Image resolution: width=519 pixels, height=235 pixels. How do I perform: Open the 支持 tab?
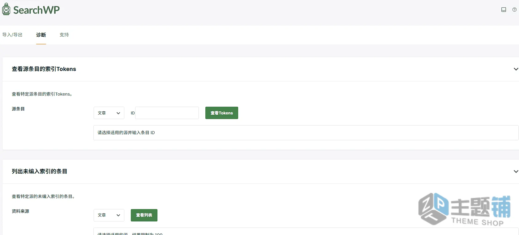pyautogui.click(x=64, y=35)
